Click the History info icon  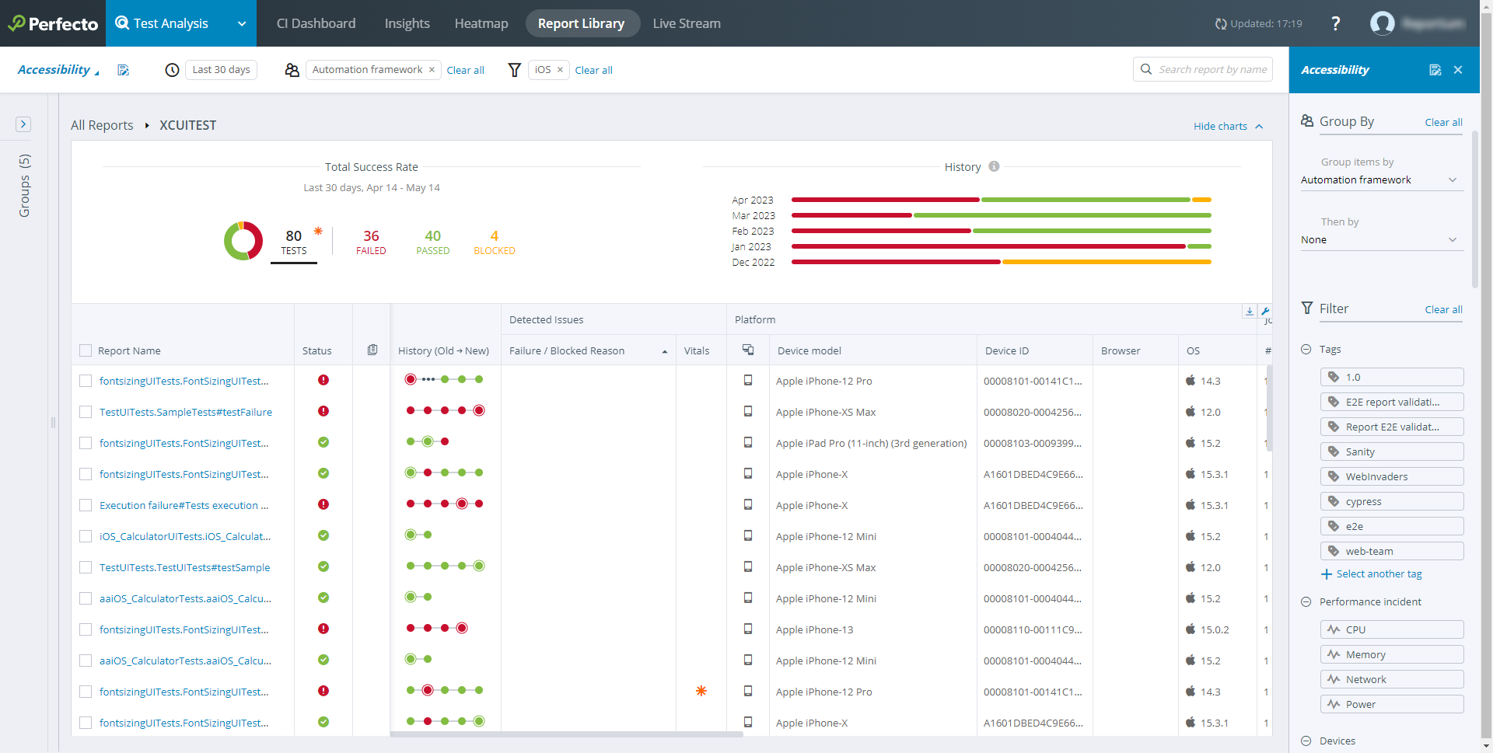[x=994, y=166]
